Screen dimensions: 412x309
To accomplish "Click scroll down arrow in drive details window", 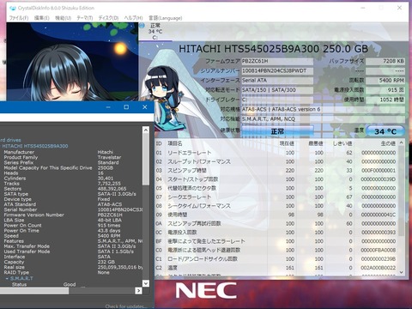I will pos(146,283).
